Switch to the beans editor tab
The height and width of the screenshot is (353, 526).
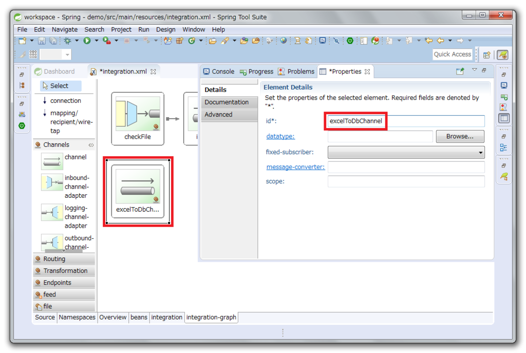click(139, 317)
